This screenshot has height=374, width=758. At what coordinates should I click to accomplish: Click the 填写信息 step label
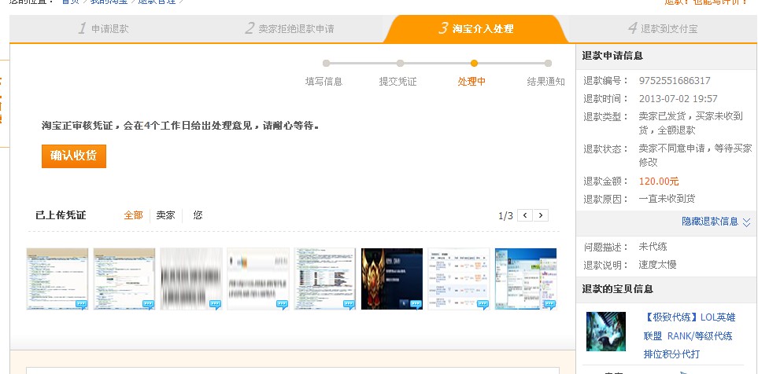324,82
